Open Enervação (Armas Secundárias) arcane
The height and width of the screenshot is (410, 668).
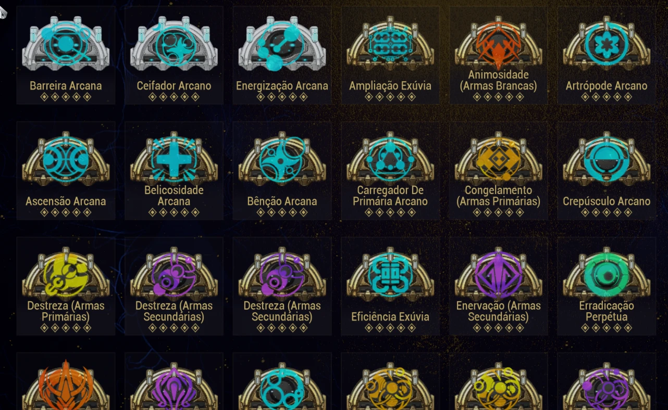499,286
